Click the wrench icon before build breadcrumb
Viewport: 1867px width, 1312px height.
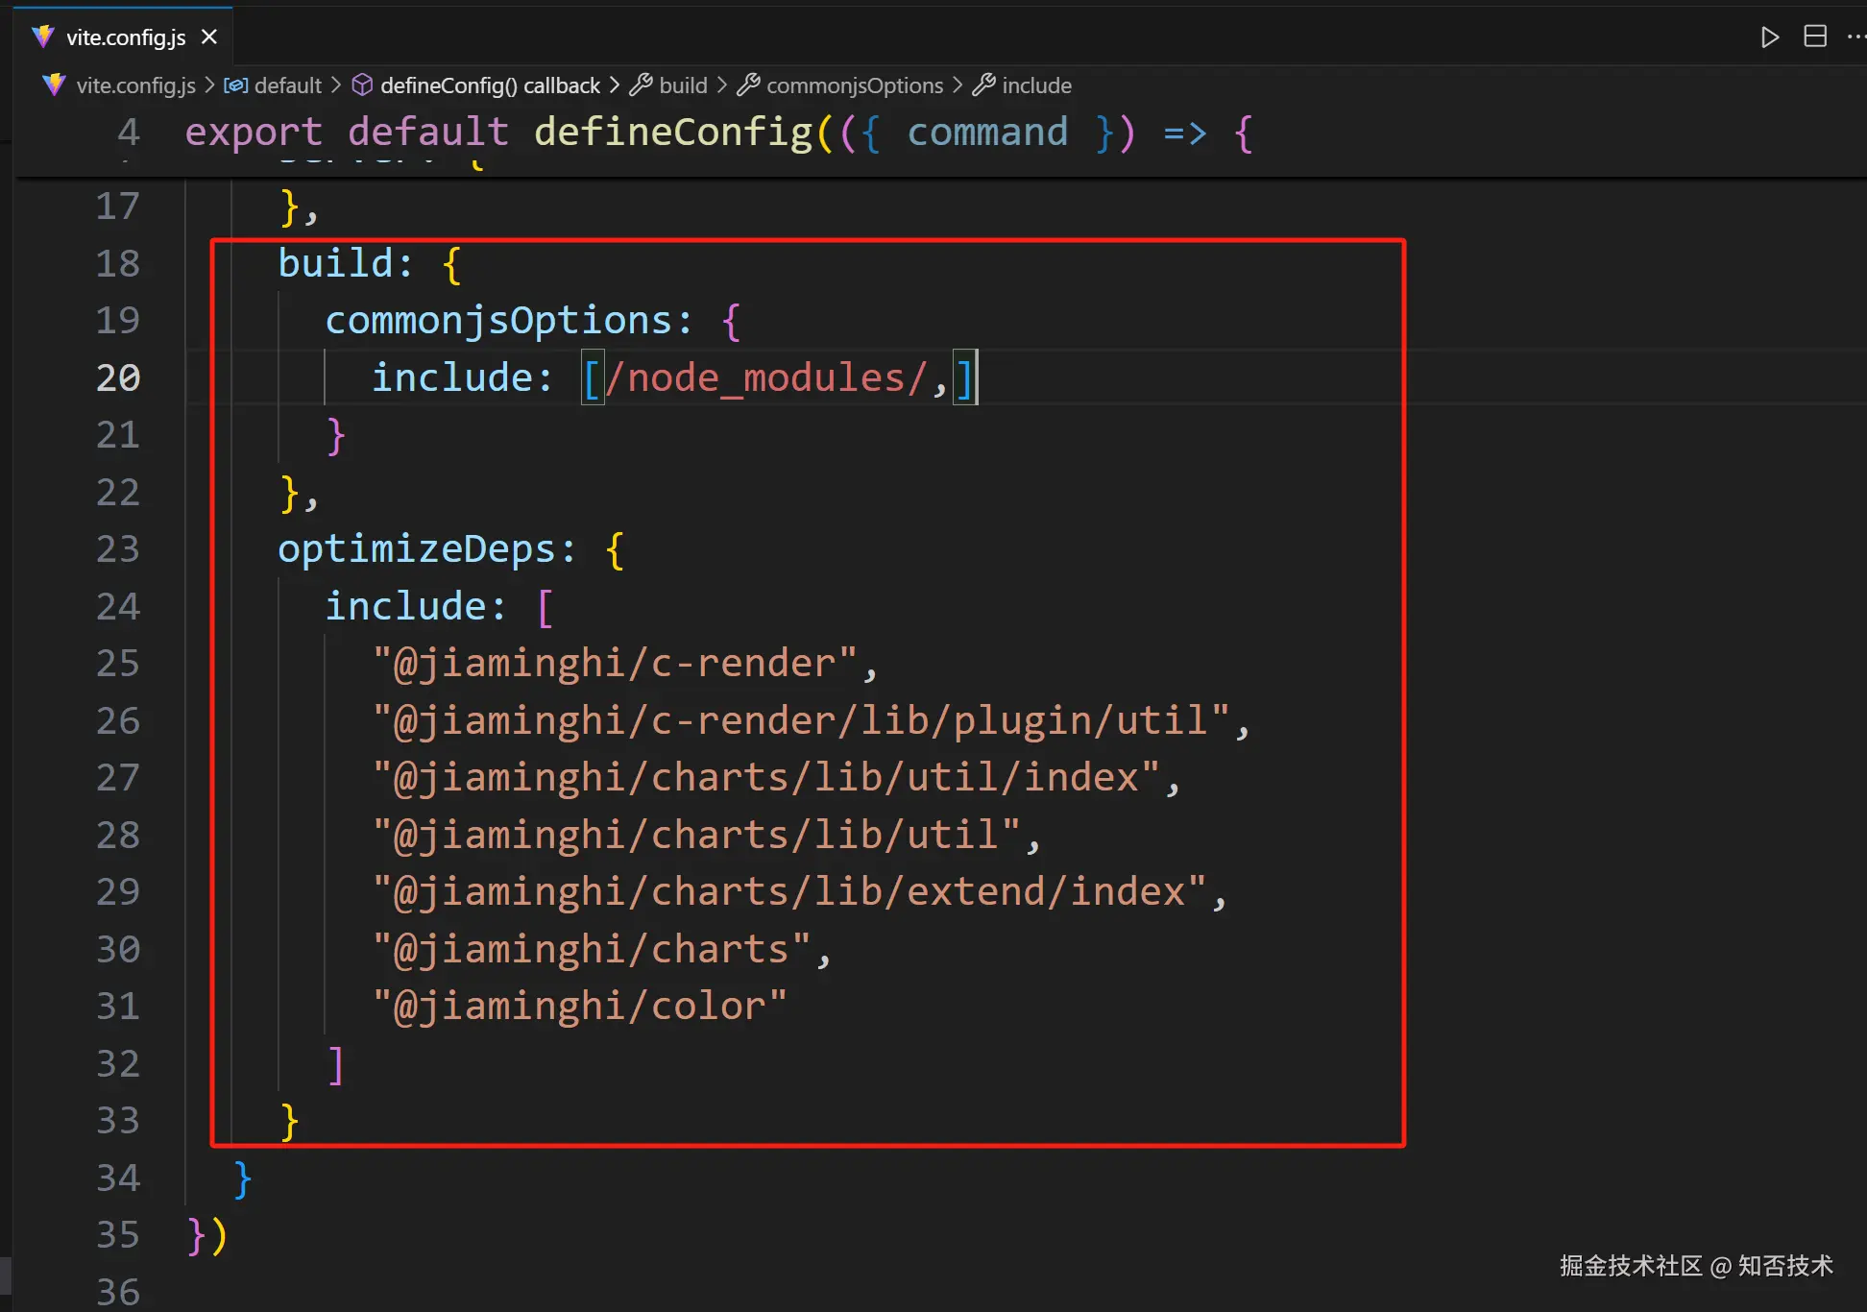641,85
